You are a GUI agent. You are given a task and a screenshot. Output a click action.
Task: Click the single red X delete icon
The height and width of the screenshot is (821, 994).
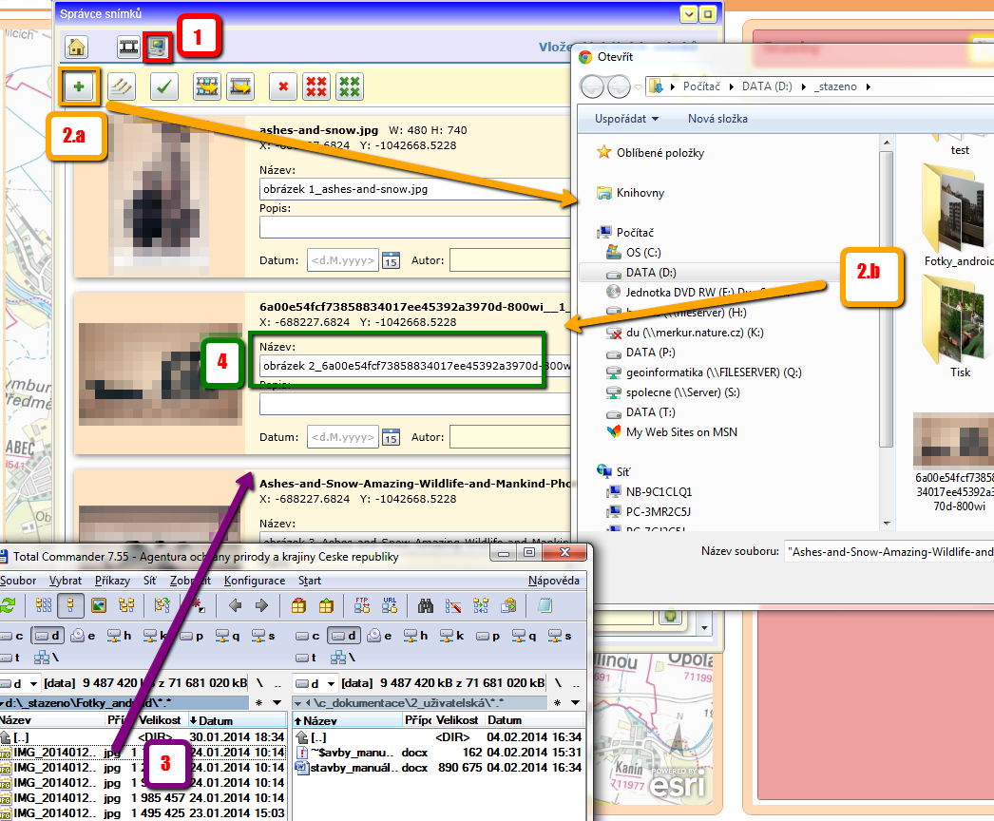[283, 86]
